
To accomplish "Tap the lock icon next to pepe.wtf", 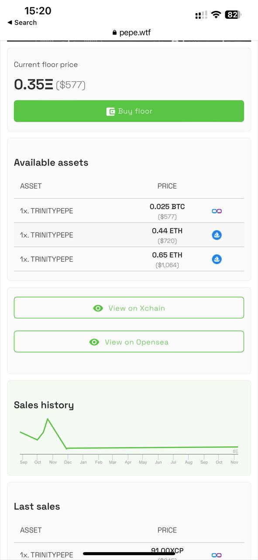I will (115, 32).
